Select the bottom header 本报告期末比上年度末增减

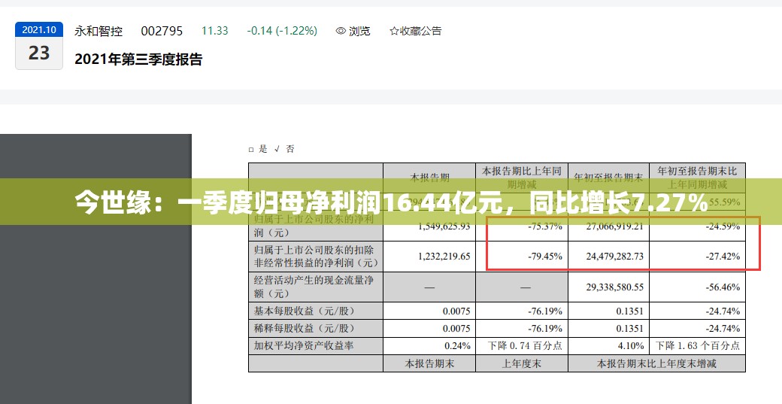point(656,363)
